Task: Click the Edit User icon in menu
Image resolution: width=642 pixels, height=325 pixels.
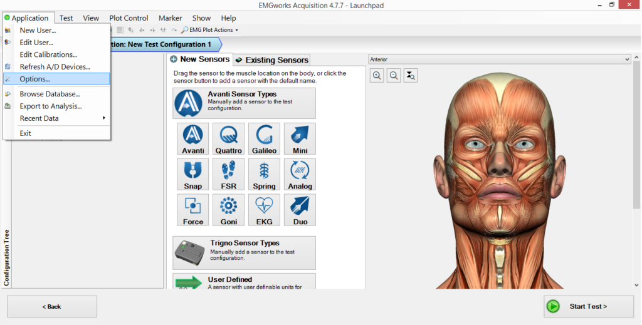Action: tap(8, 43)
